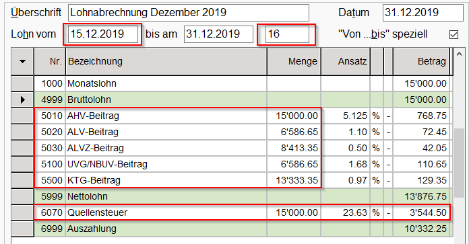Click KTG-Beitrag Menge 13'333.35
This screenshot has height=244, width=469.
pos(296,180)
